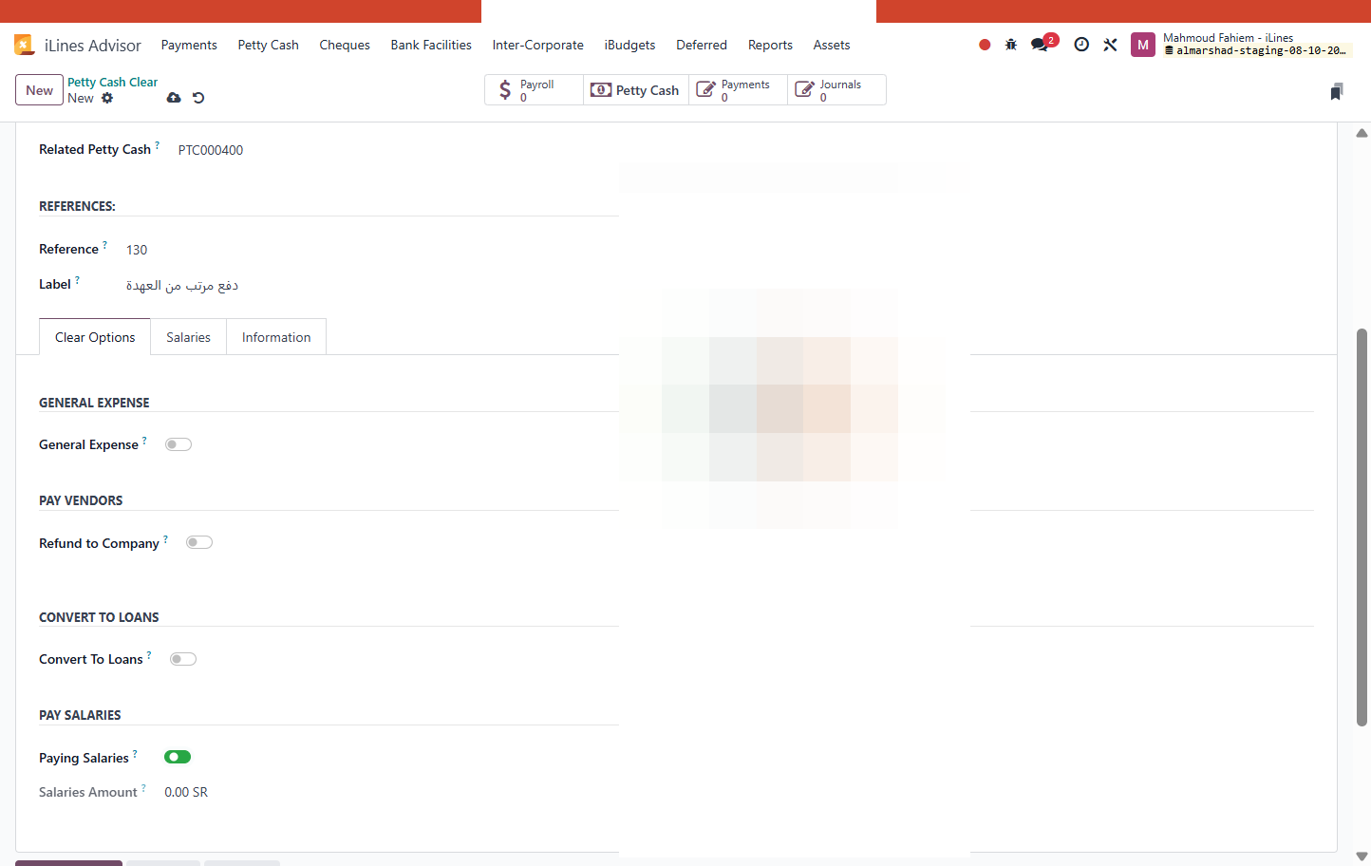
Task: Open the Reports menu
Action: click(x=770, y=45)
